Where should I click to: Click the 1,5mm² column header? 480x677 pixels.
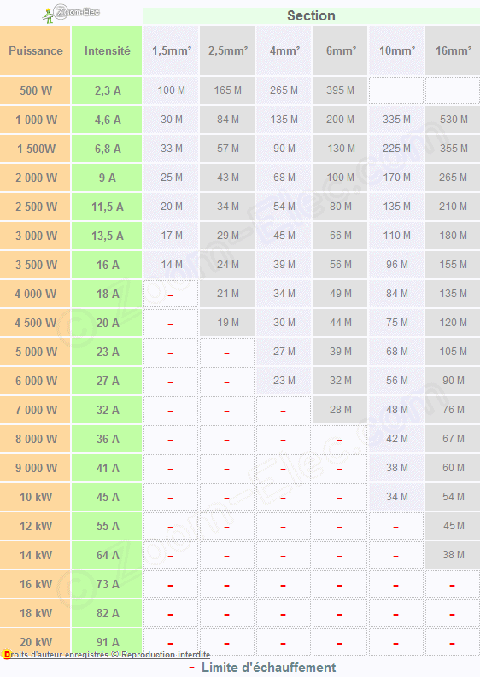171,50
